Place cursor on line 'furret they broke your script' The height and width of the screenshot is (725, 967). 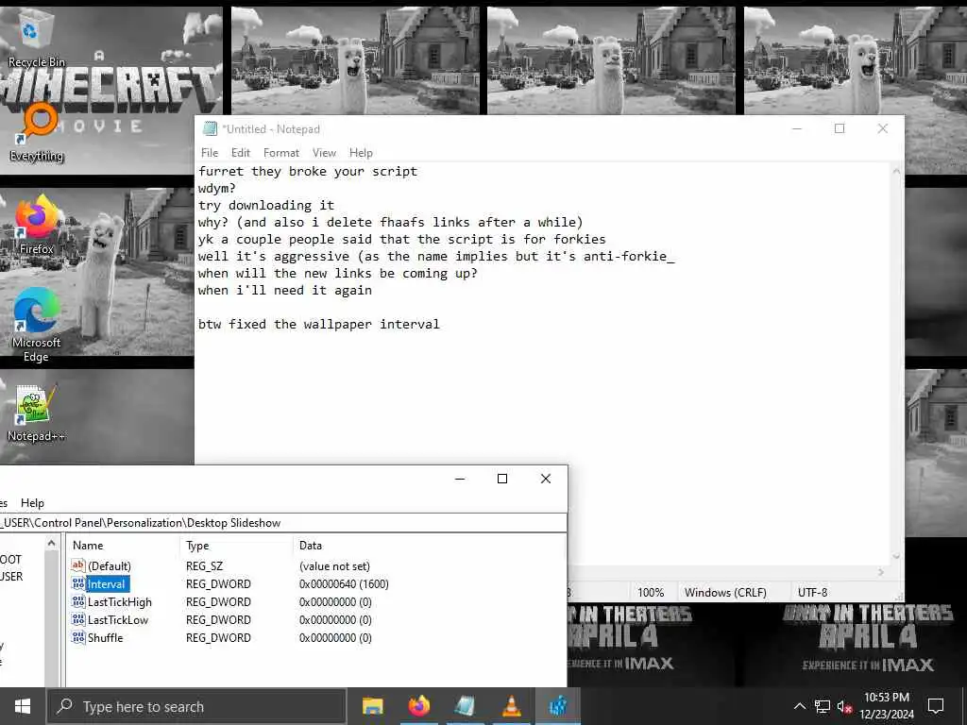pos(308,172)
